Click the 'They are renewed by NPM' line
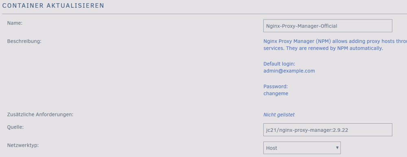 tap(323, 48)
